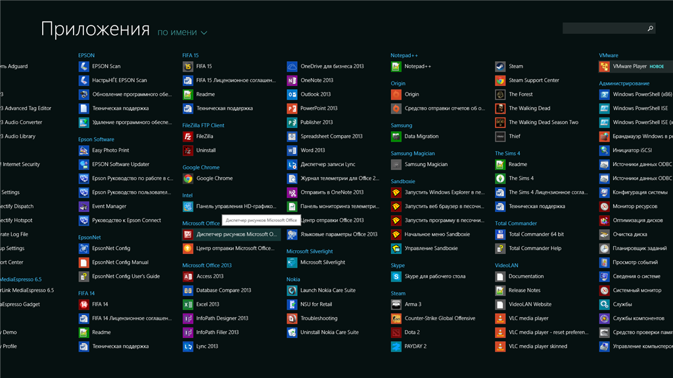This screenshot has height=378, width=673.
Task: Open VMware Player icon
Action: (x=605, y=66)
